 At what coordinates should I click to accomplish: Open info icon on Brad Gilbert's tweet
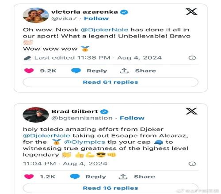[192, 164]
